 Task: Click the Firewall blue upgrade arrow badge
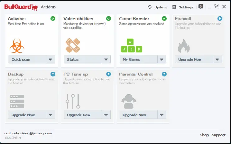pos(220,19)
